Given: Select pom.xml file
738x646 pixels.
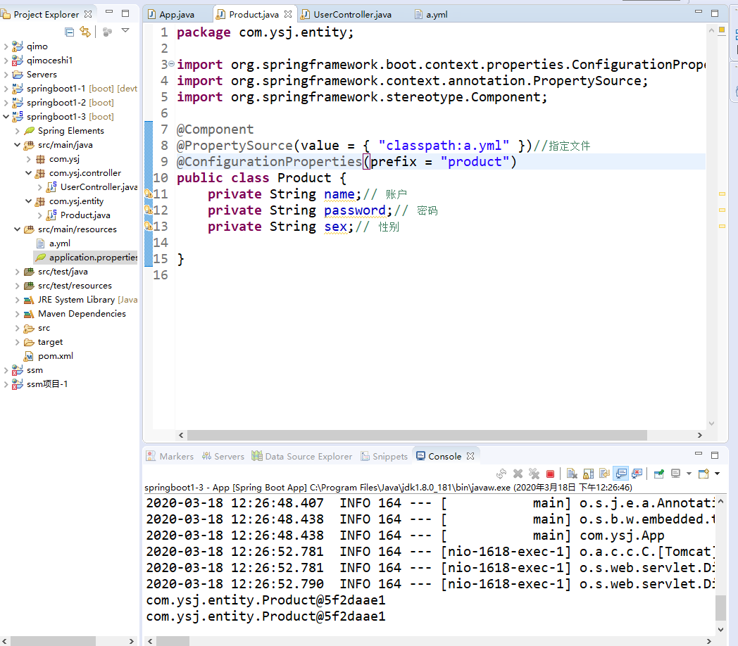Looking at the screenshot, I should [56, 355].
